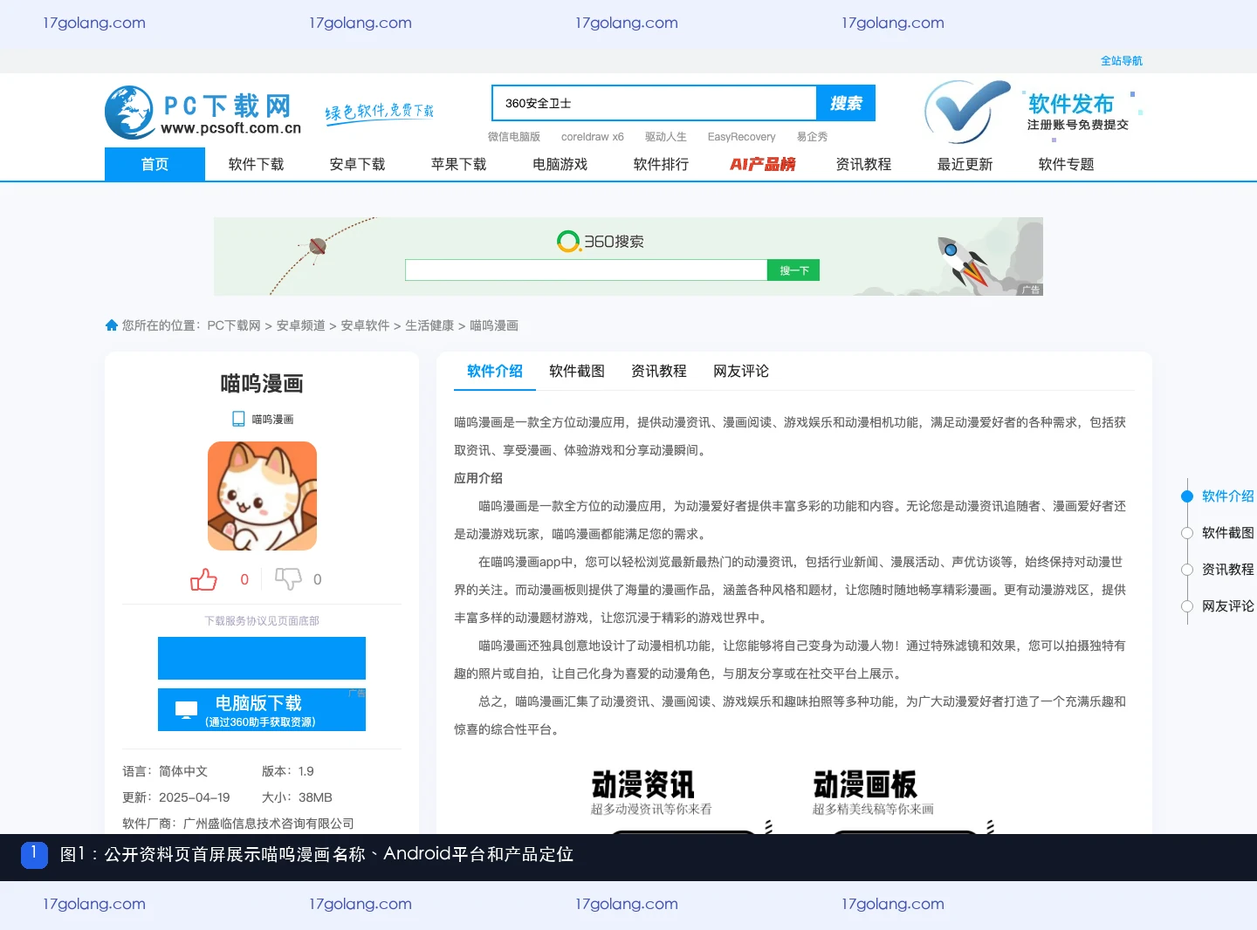Open the 最近更新 navigation item
Screen dimensions: 1257x930
pyautogui.click(x=965, y=164)
